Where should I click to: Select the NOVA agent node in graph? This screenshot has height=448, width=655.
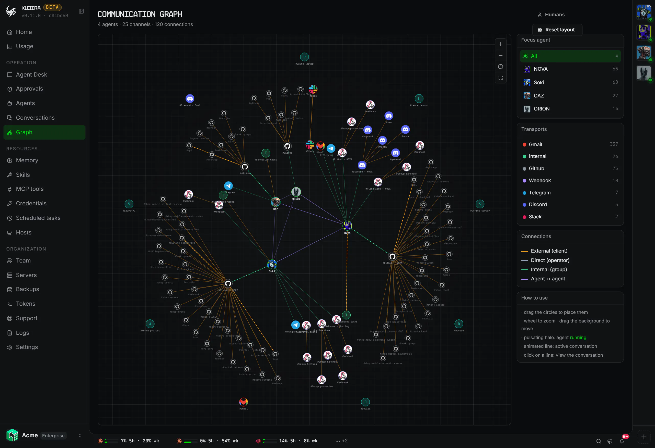(x=347, y=226)
